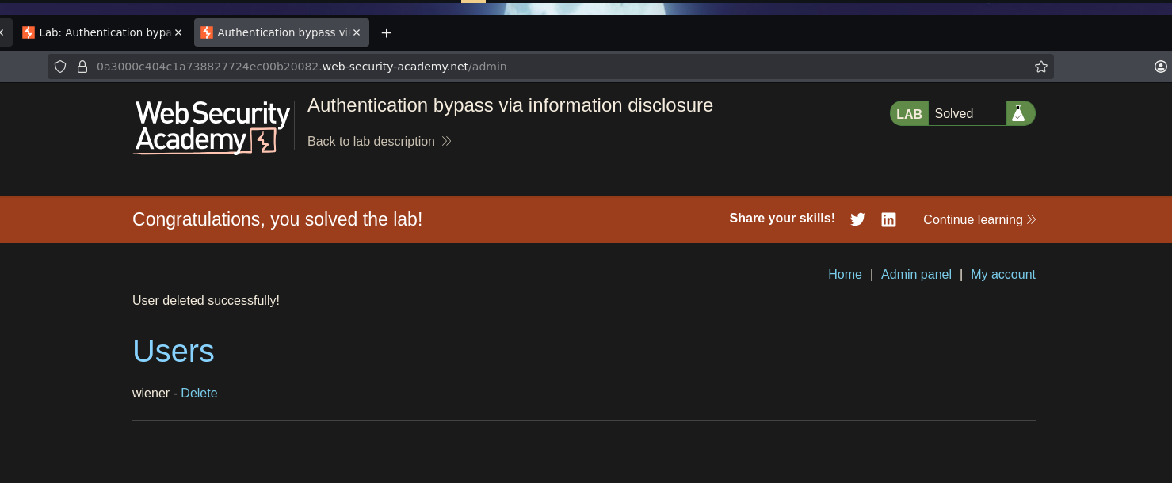Click the 'Solved' lab status label

pos(953,113)
